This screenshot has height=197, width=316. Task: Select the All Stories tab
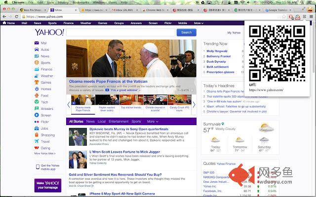tap(76, 122)
